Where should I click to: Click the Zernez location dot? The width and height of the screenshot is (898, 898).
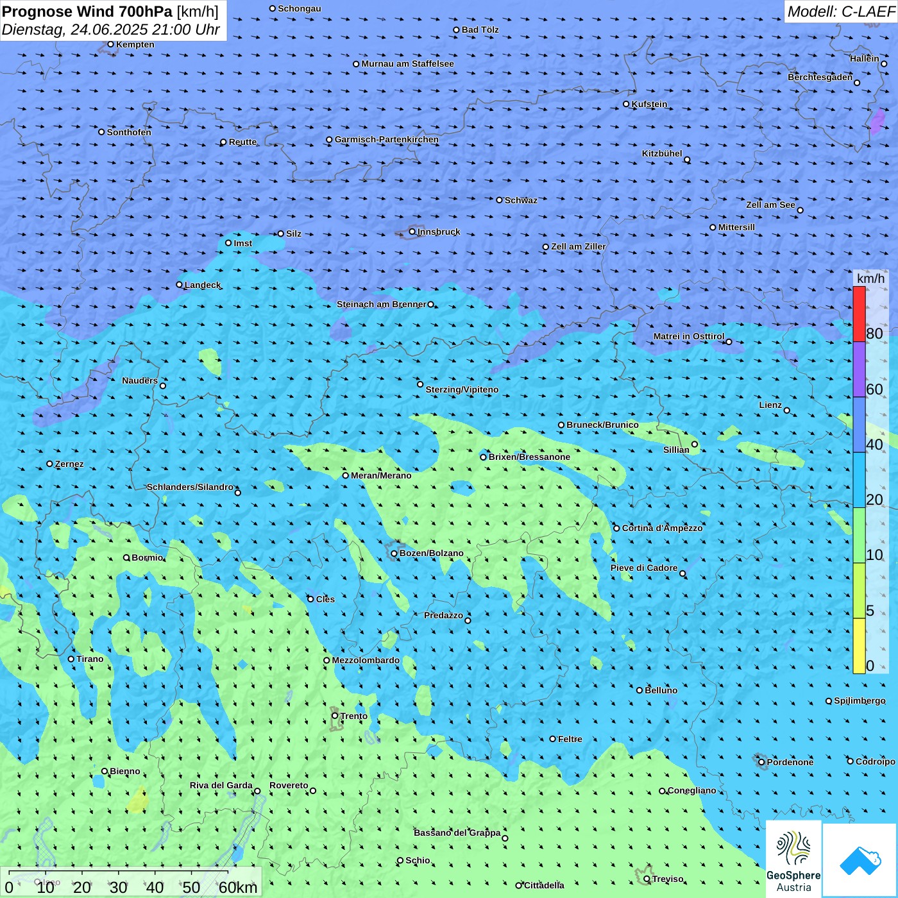[50, 464]
